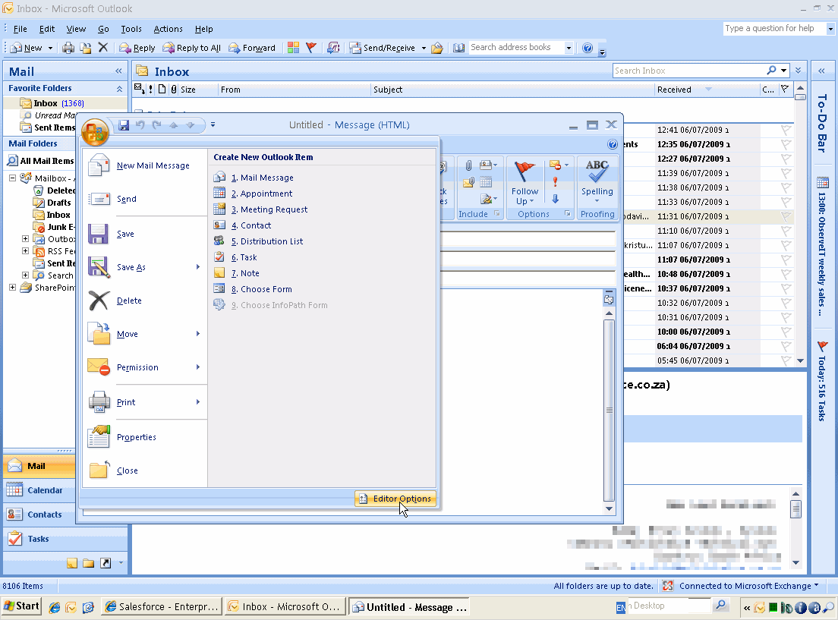This screenshot has height=620, width=838.
Task: Expand the Print submenu arrow
Action: (x=198, y=402)
